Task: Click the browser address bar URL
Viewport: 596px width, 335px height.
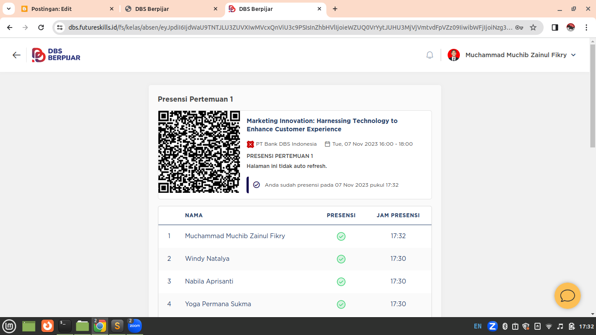Action: pos(291,27)
